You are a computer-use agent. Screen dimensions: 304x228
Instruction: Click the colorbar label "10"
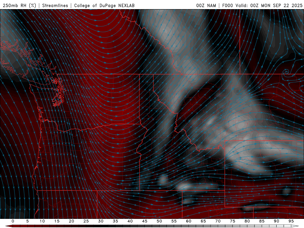[x=42, y=221]
